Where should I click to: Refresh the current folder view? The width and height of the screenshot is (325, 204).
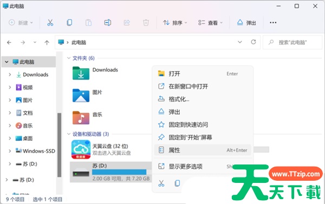[x=253, y=42]
